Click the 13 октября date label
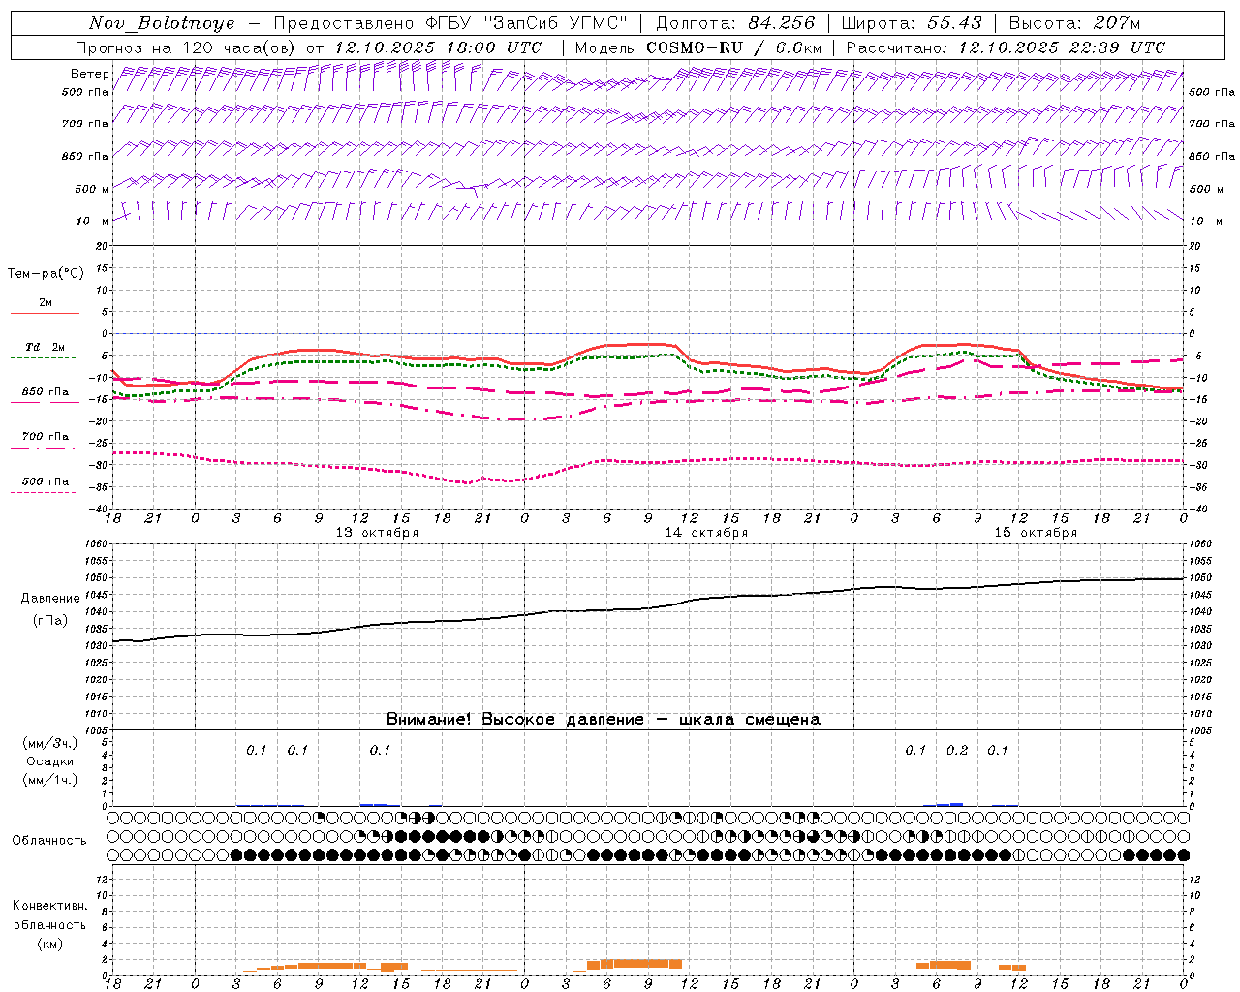 377,533
